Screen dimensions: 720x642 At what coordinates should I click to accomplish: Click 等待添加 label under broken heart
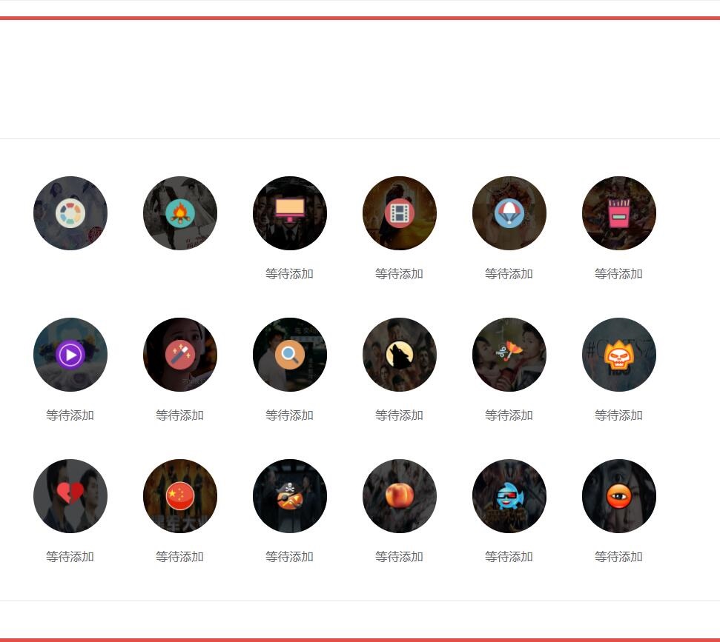click(70, 556)
